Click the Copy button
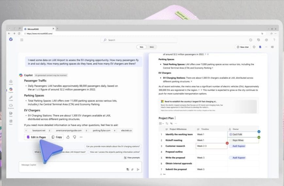This screenshot has width=284, height=186. tap(57, 137)
